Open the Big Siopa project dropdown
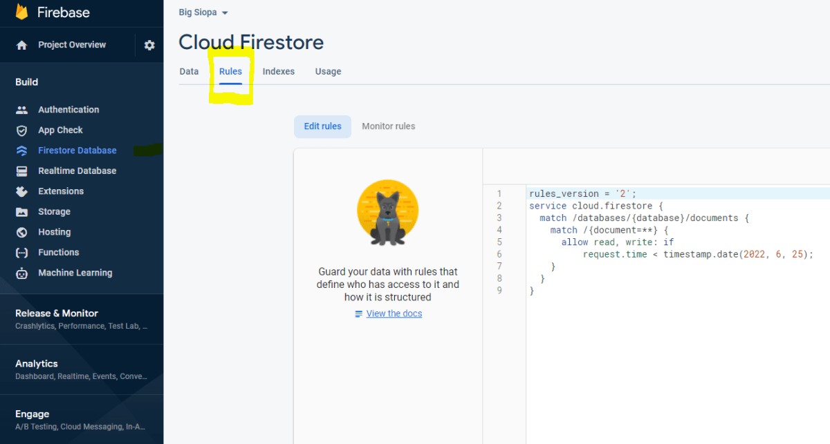This screenshot has width=830, height=444. tap(203, 12)
